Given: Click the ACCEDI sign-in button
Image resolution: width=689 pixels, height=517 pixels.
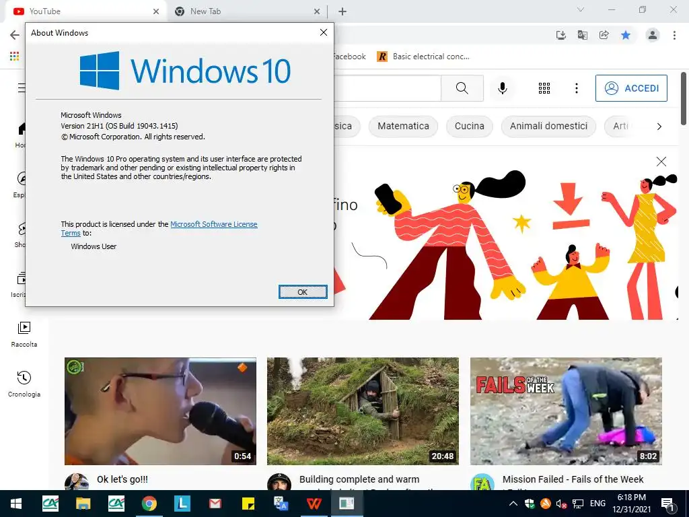Looking at the screenshot, I should [x=631, y=88].
